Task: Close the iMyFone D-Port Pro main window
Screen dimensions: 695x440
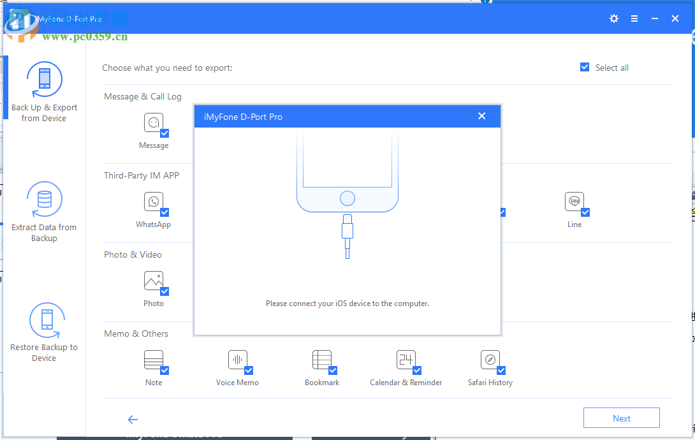Action: 675,18
